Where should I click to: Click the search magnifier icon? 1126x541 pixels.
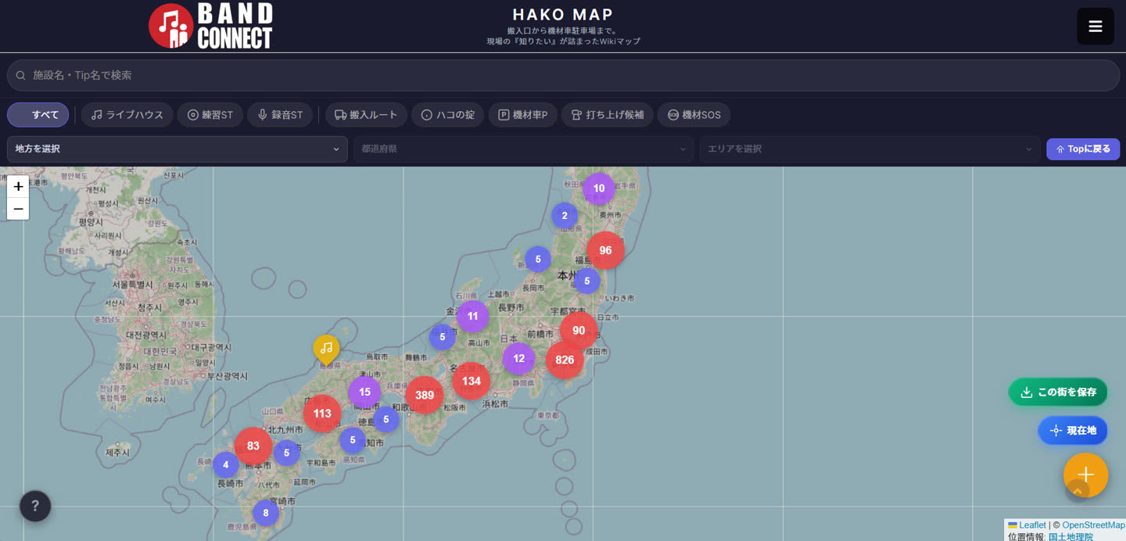pyautogui.click(x=21, y=75)
